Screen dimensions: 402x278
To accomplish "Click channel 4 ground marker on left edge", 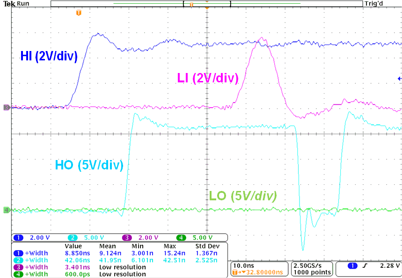I will click(6, 210).
